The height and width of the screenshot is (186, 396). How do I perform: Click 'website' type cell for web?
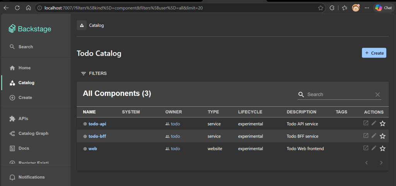(215, 148)
